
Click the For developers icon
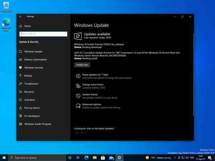click(x=20, y=116)
